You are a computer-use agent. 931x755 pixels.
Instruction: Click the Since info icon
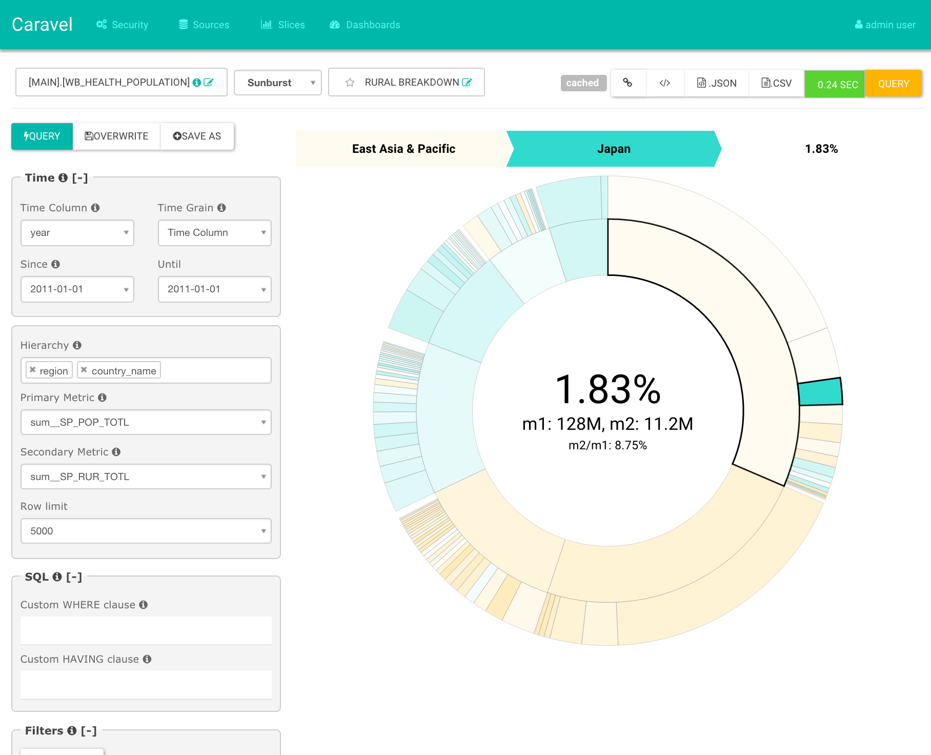click(x=56, y=264)
